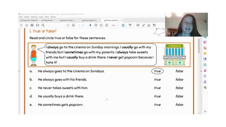226x127 pixels.
Task: Open the Redact tool in right pane
Action: pos(205,71)
